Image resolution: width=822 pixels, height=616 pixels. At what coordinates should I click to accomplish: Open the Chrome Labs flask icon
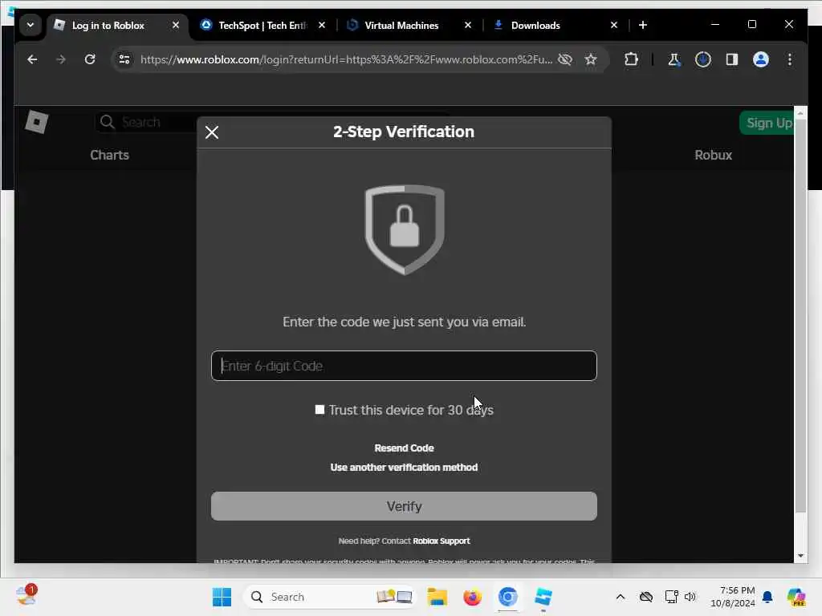pos(673,59)
